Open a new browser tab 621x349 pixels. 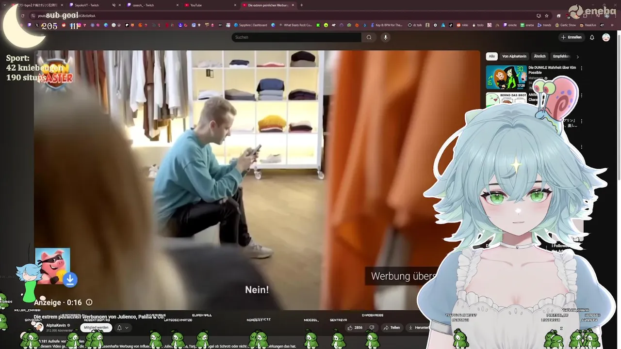click(302, 5)
